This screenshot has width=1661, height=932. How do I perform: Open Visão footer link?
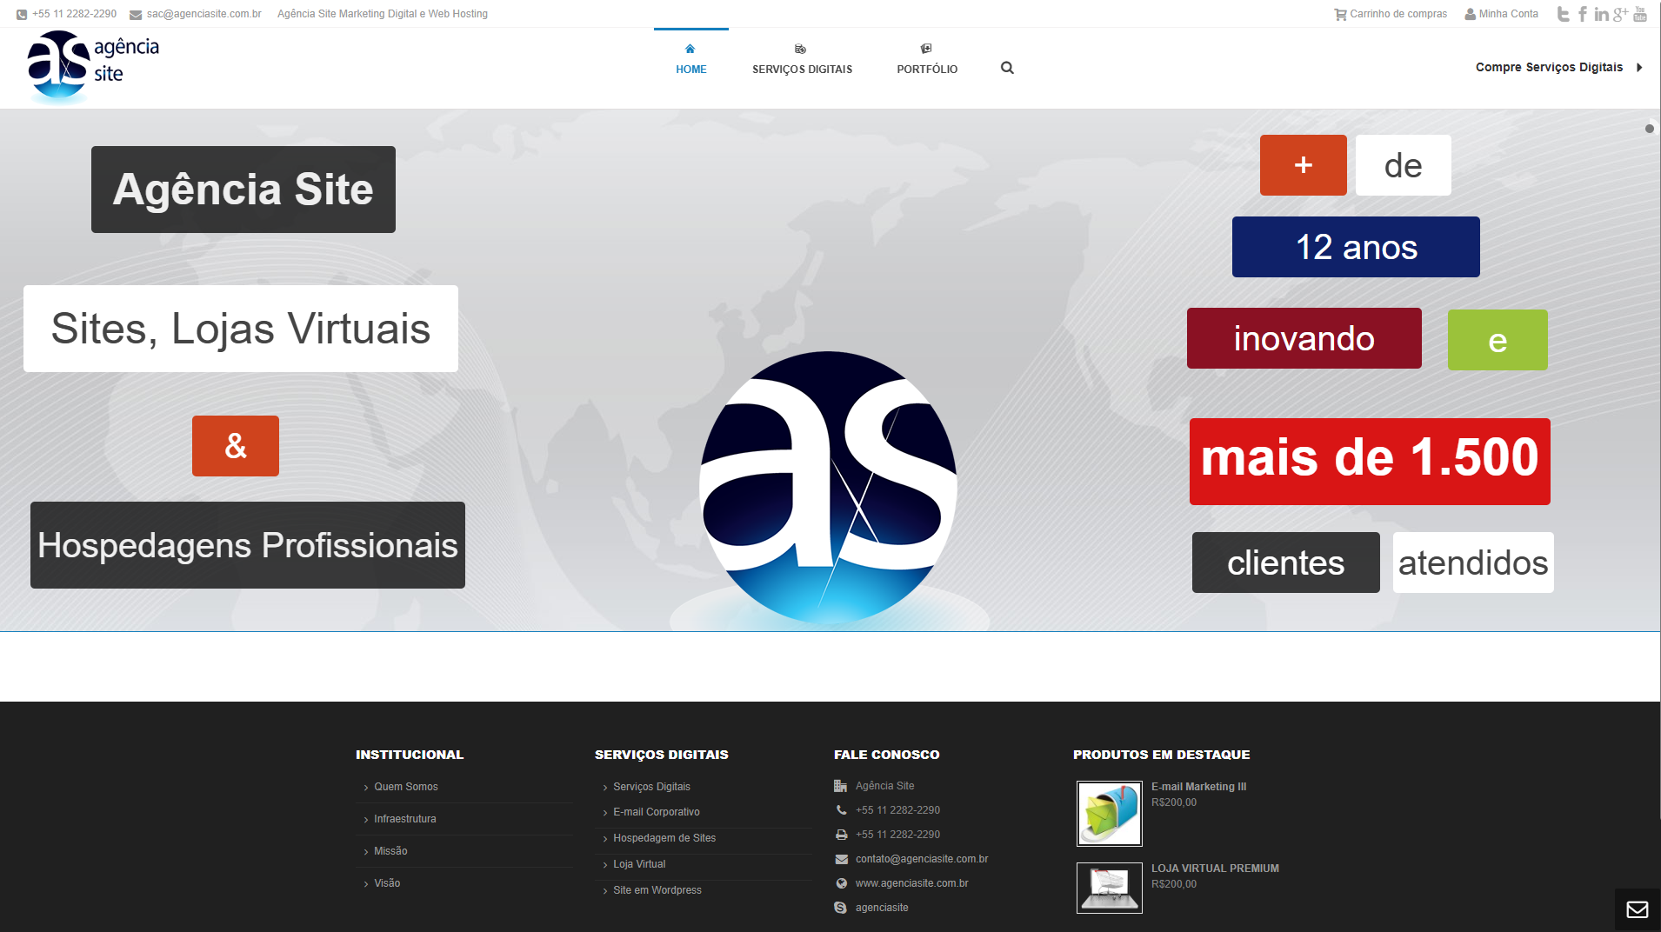click(x=387, y=883)
